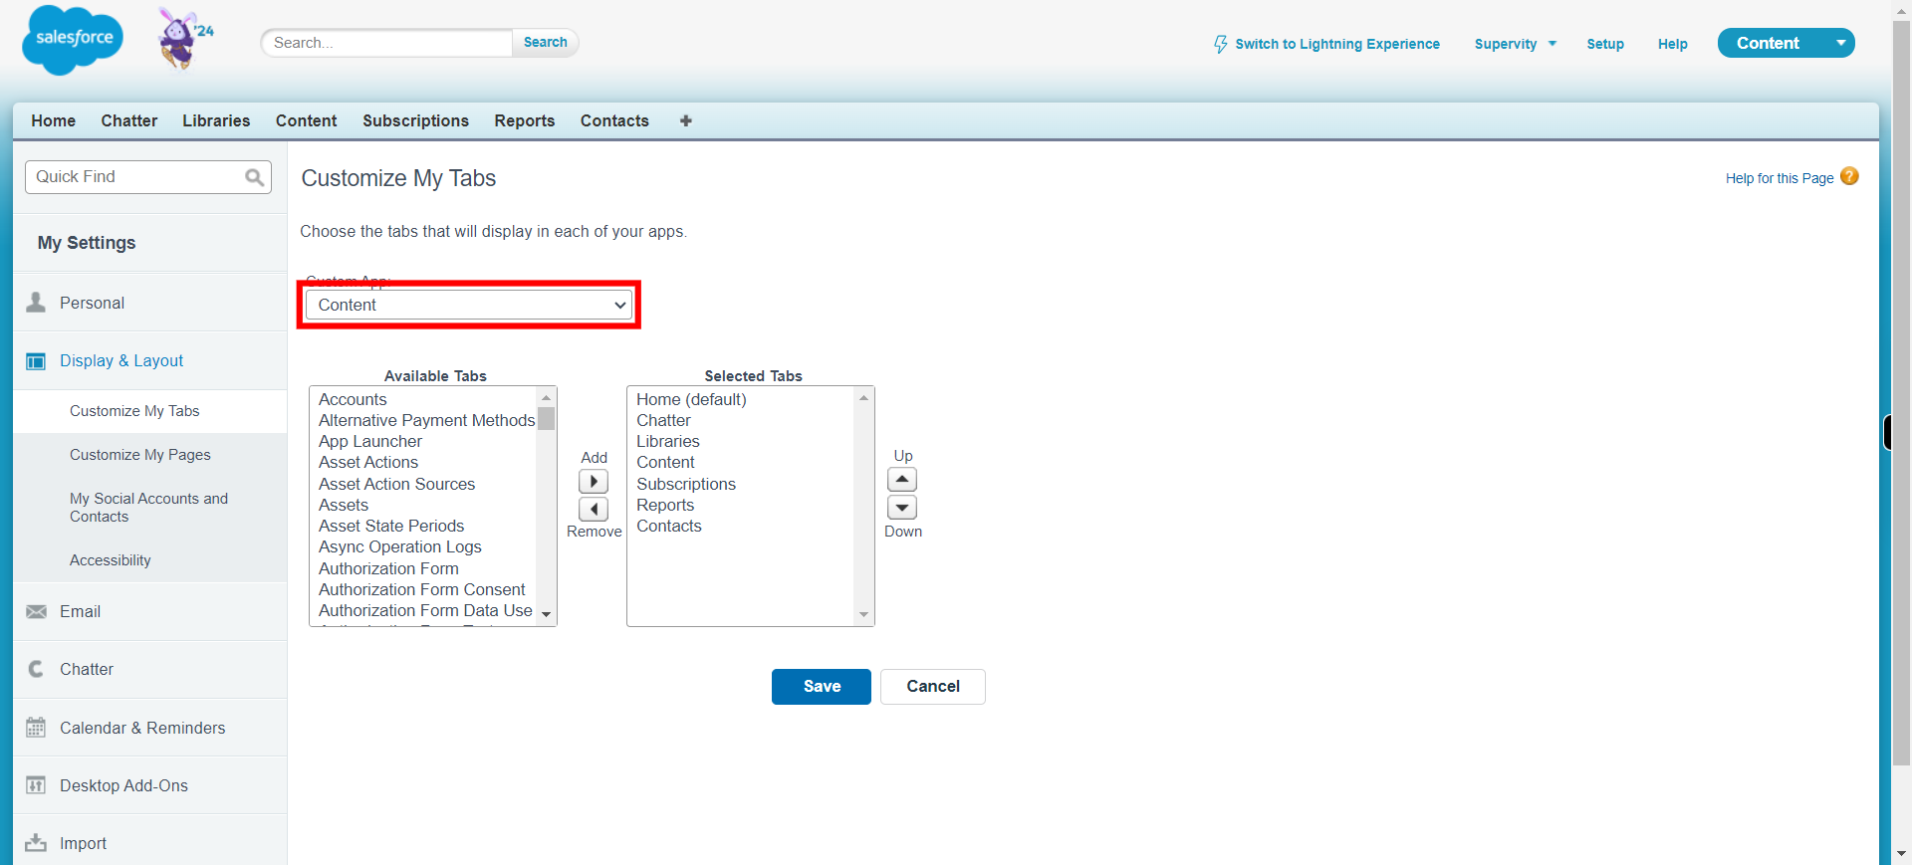Click the Available Tabs list scrollbar down arrow
The height and width of the screenshot is (865, 1912).
click(546, 615)
